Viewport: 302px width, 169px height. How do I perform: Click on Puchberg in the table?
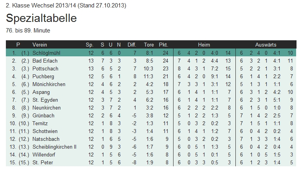pos(43,76)
